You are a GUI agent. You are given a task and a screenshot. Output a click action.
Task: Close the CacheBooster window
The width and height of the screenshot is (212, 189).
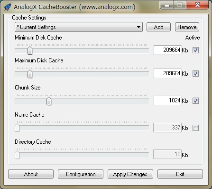coord(197,5)
